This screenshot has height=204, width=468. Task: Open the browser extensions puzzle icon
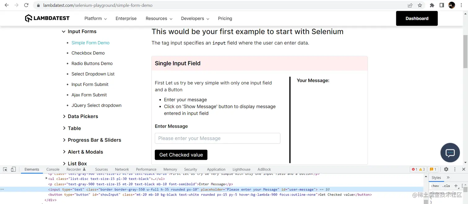tap(432, 5)
